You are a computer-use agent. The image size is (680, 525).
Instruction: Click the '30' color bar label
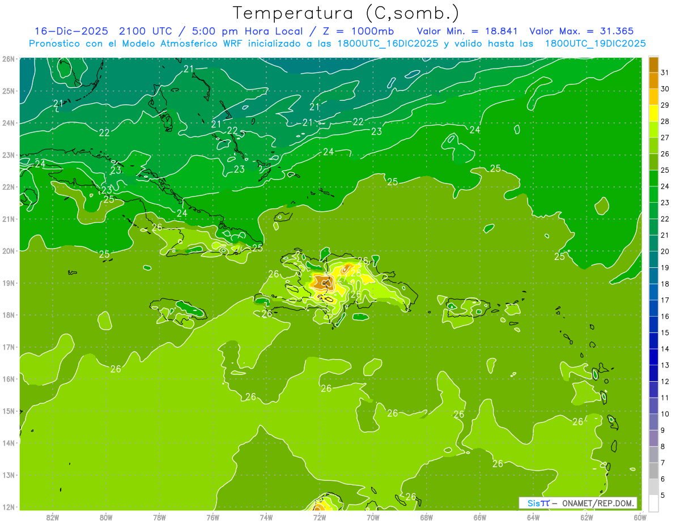665,89
